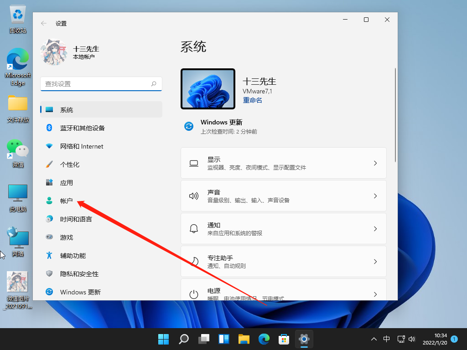
Task: Click the settings back arrow button
Action: click(x=44, y=23)
